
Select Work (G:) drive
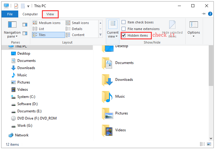click(x=25, y=126)
